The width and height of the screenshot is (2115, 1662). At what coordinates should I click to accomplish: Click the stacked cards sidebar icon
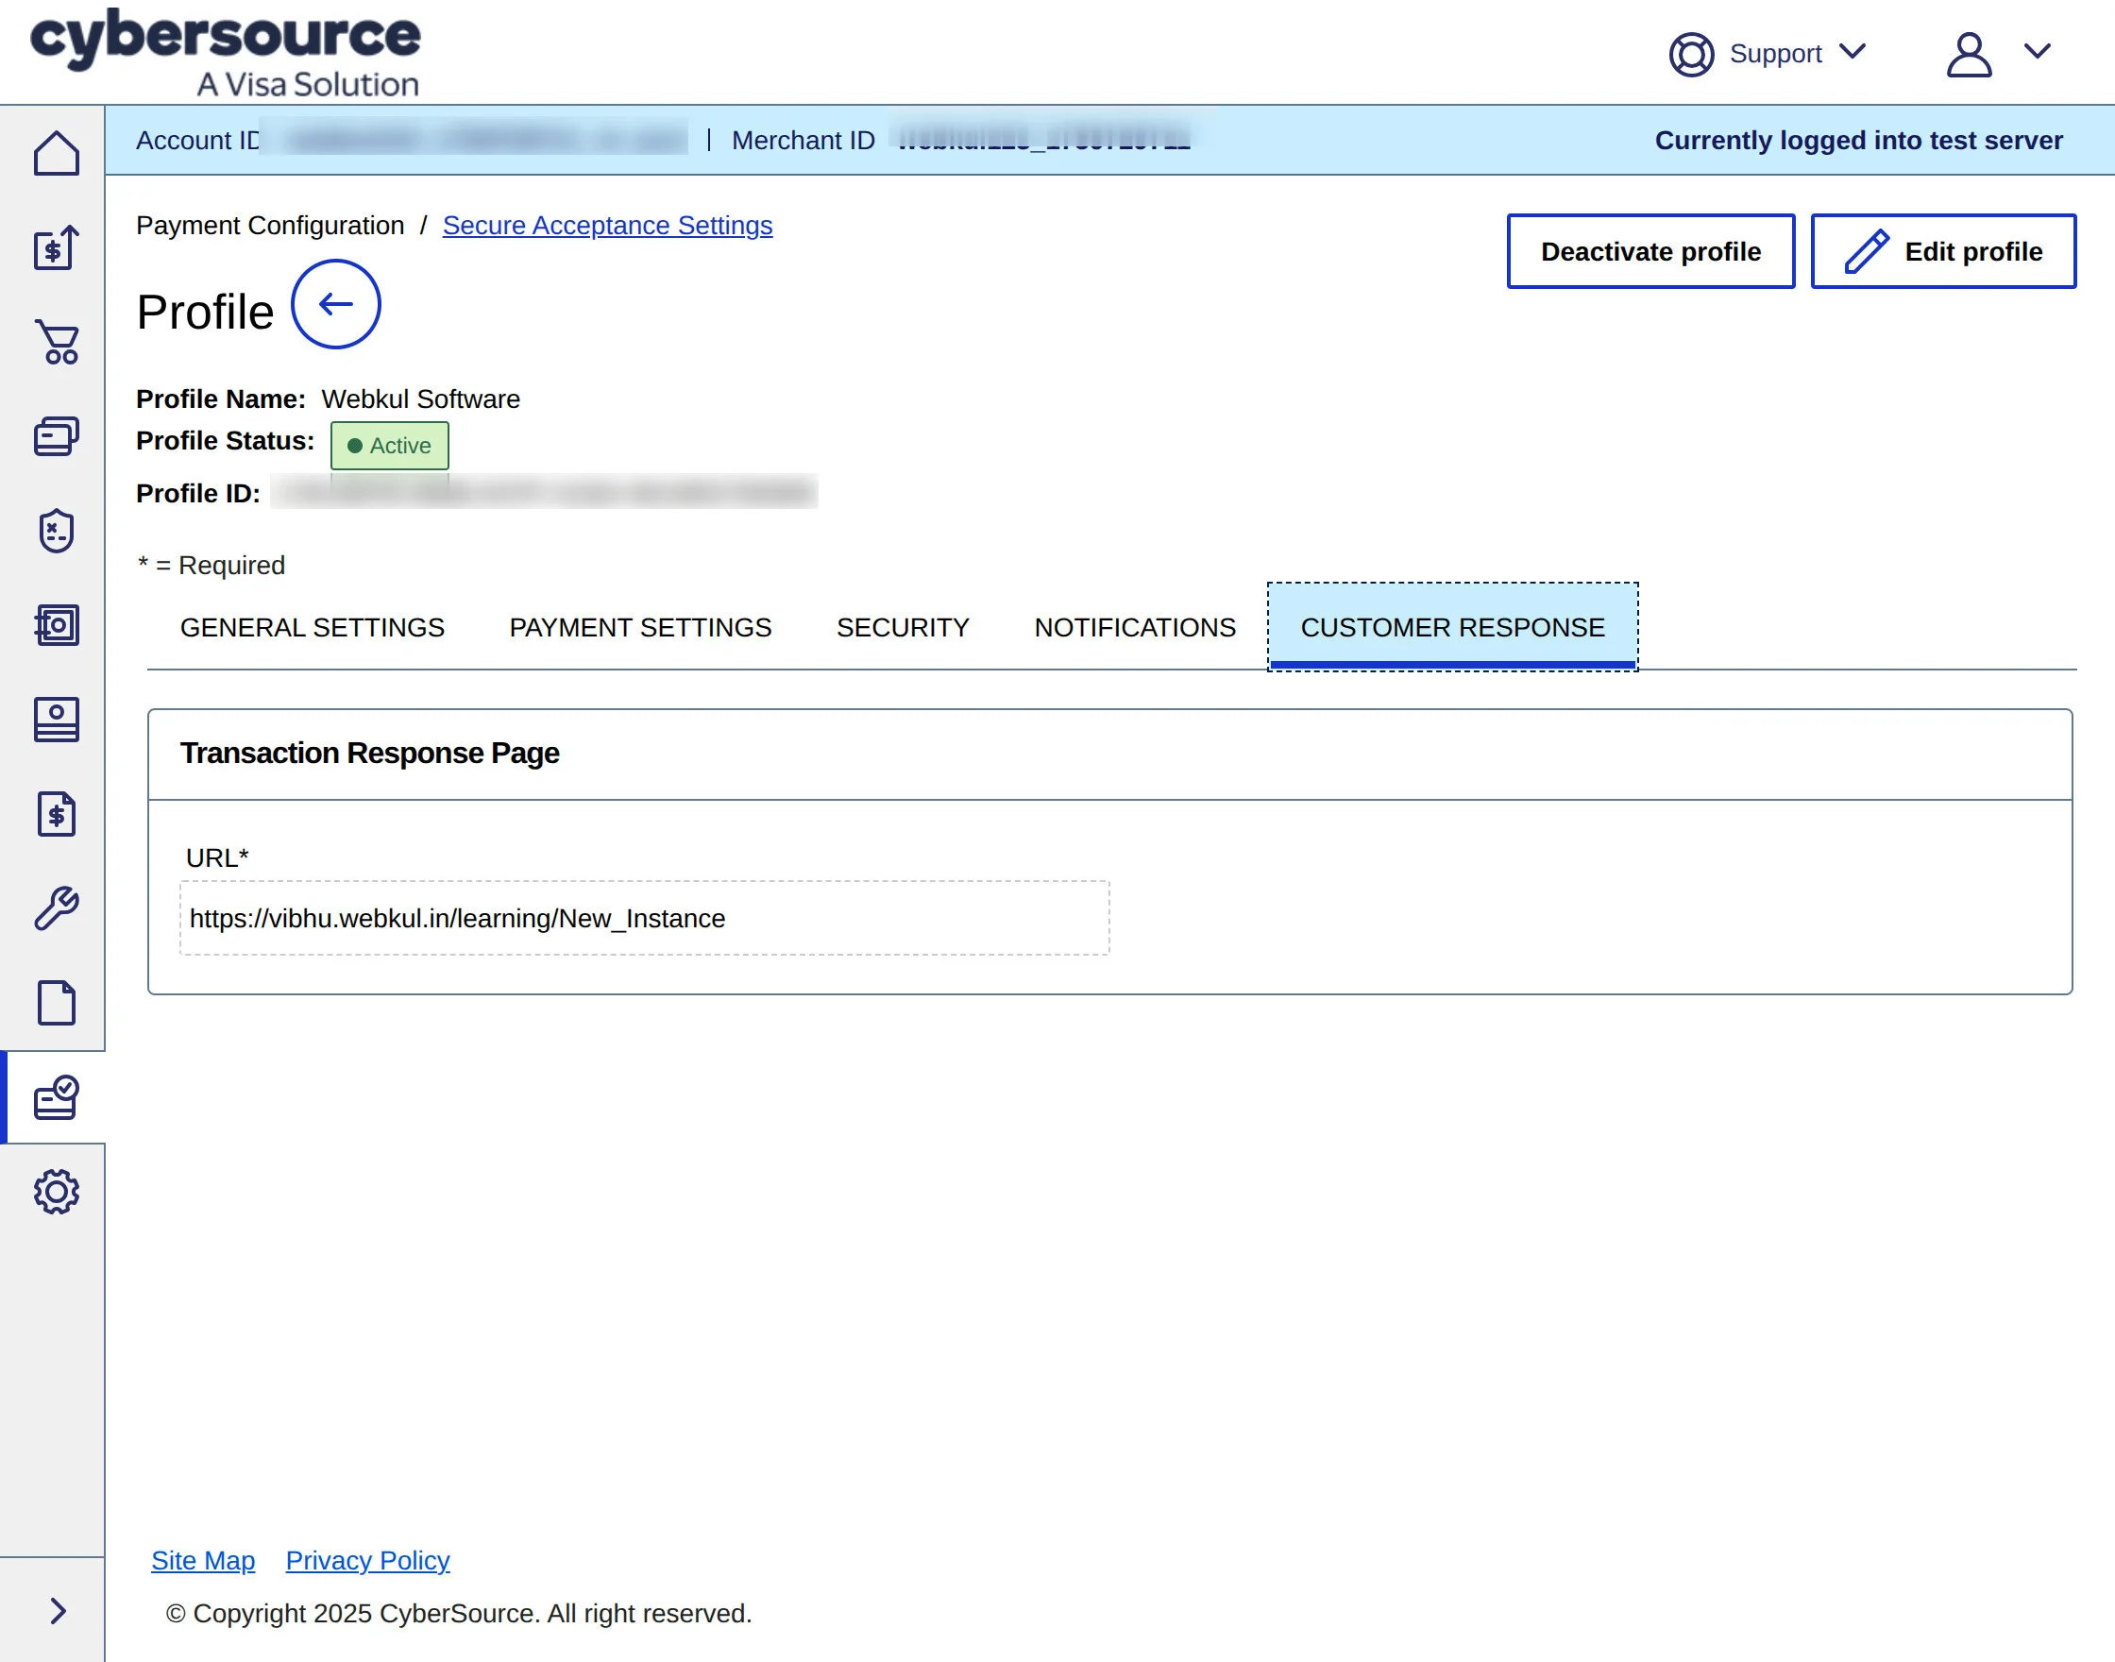57,437
